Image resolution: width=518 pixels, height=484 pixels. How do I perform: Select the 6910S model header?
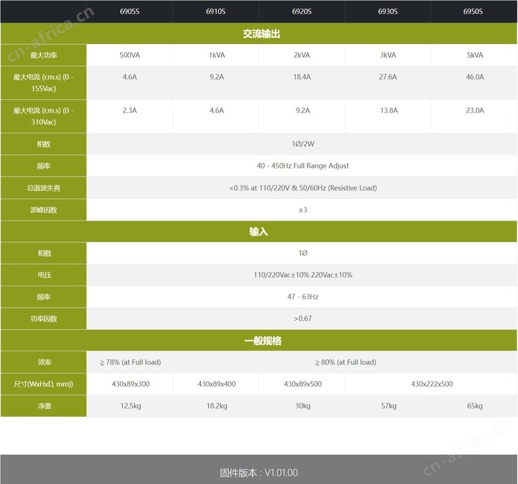click(215, 12)
